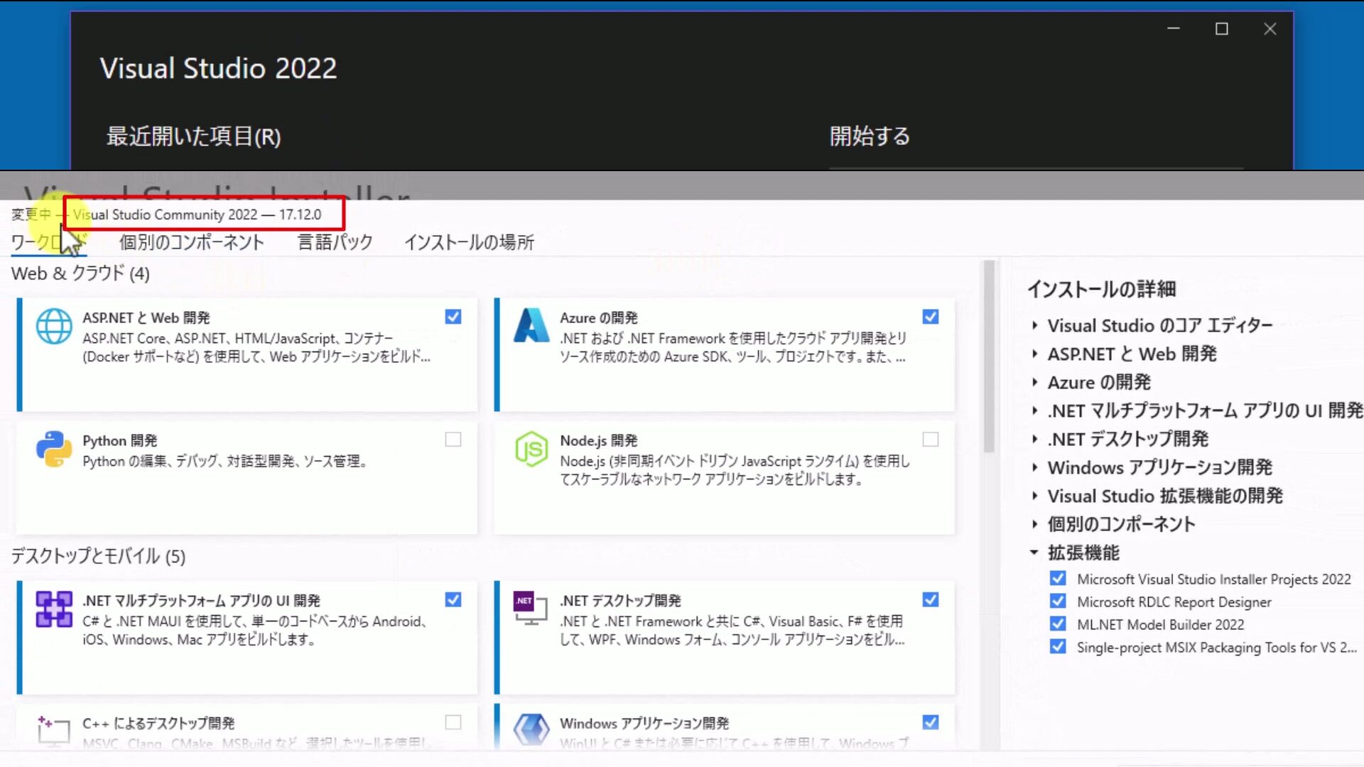Click the Visual Studio Community 2022 version text
This screenshot has height=767, width=1364.
[197, 214]
